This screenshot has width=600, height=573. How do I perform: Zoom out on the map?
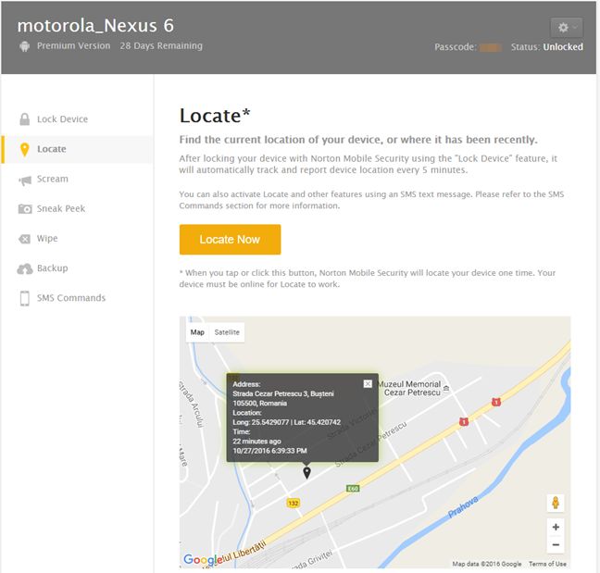coord(556,544)
